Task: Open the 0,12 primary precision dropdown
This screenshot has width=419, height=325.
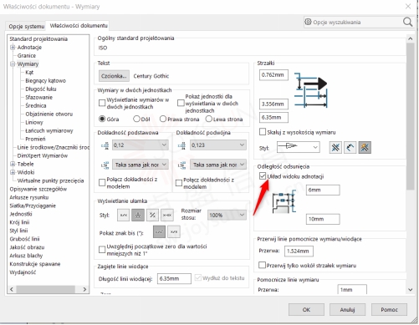Action: (x=141, y=145)
